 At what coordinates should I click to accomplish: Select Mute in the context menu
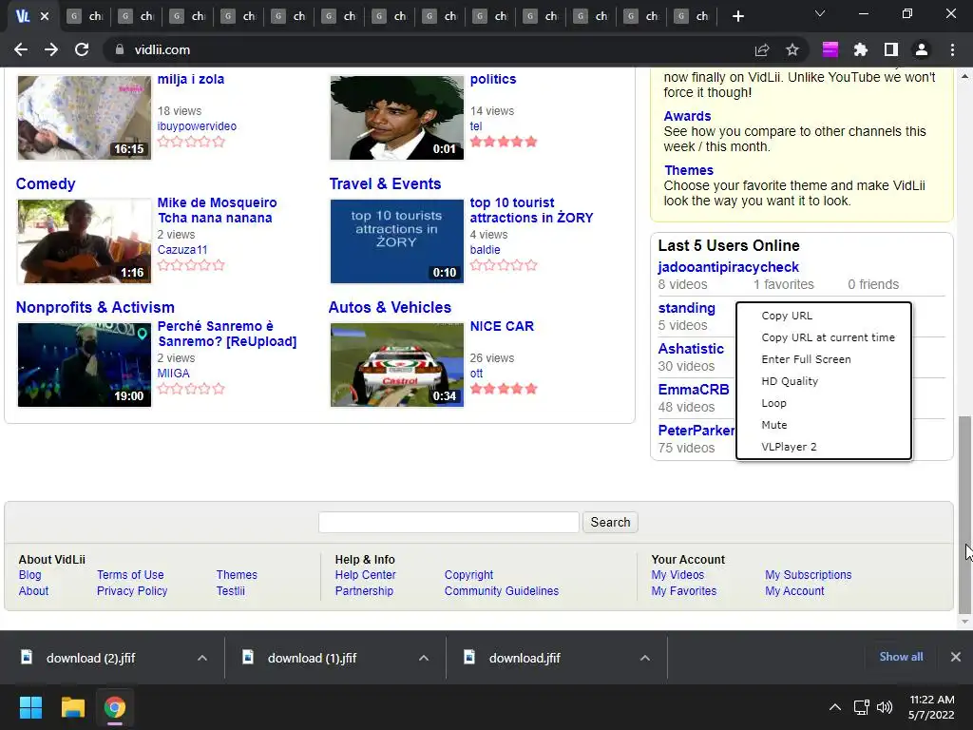coord(773,425)
